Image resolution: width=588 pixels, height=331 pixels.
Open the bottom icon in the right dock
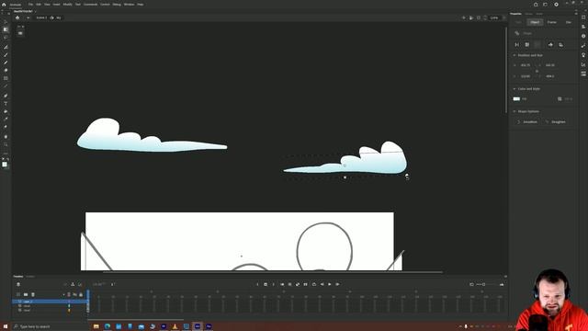pyautogui.click(x=583, y=74)
